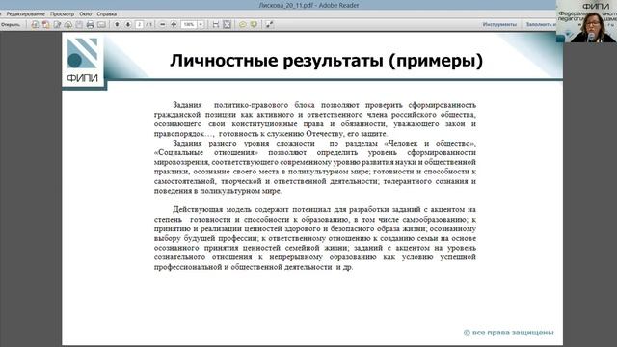Click the create PDF online icon
This screenshot has width=617, height=347.
pyautogui.click(x=35, y=24)
